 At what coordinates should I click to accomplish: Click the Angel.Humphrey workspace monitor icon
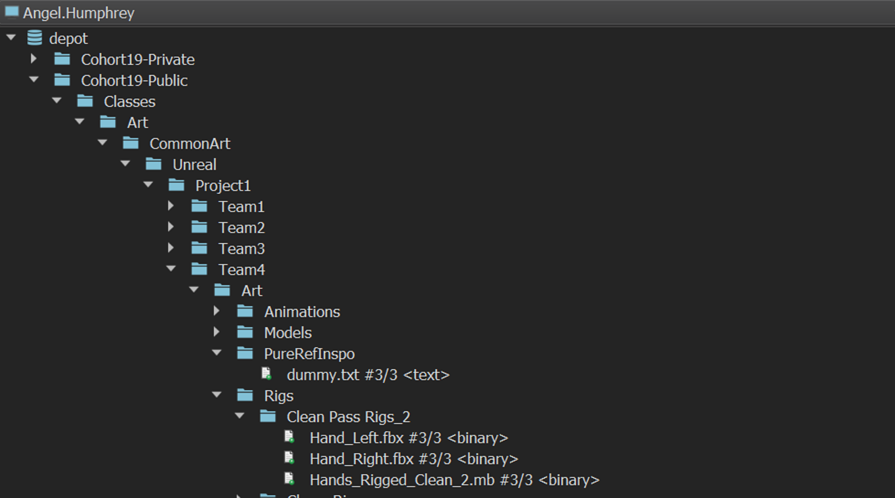click(11, 12)
